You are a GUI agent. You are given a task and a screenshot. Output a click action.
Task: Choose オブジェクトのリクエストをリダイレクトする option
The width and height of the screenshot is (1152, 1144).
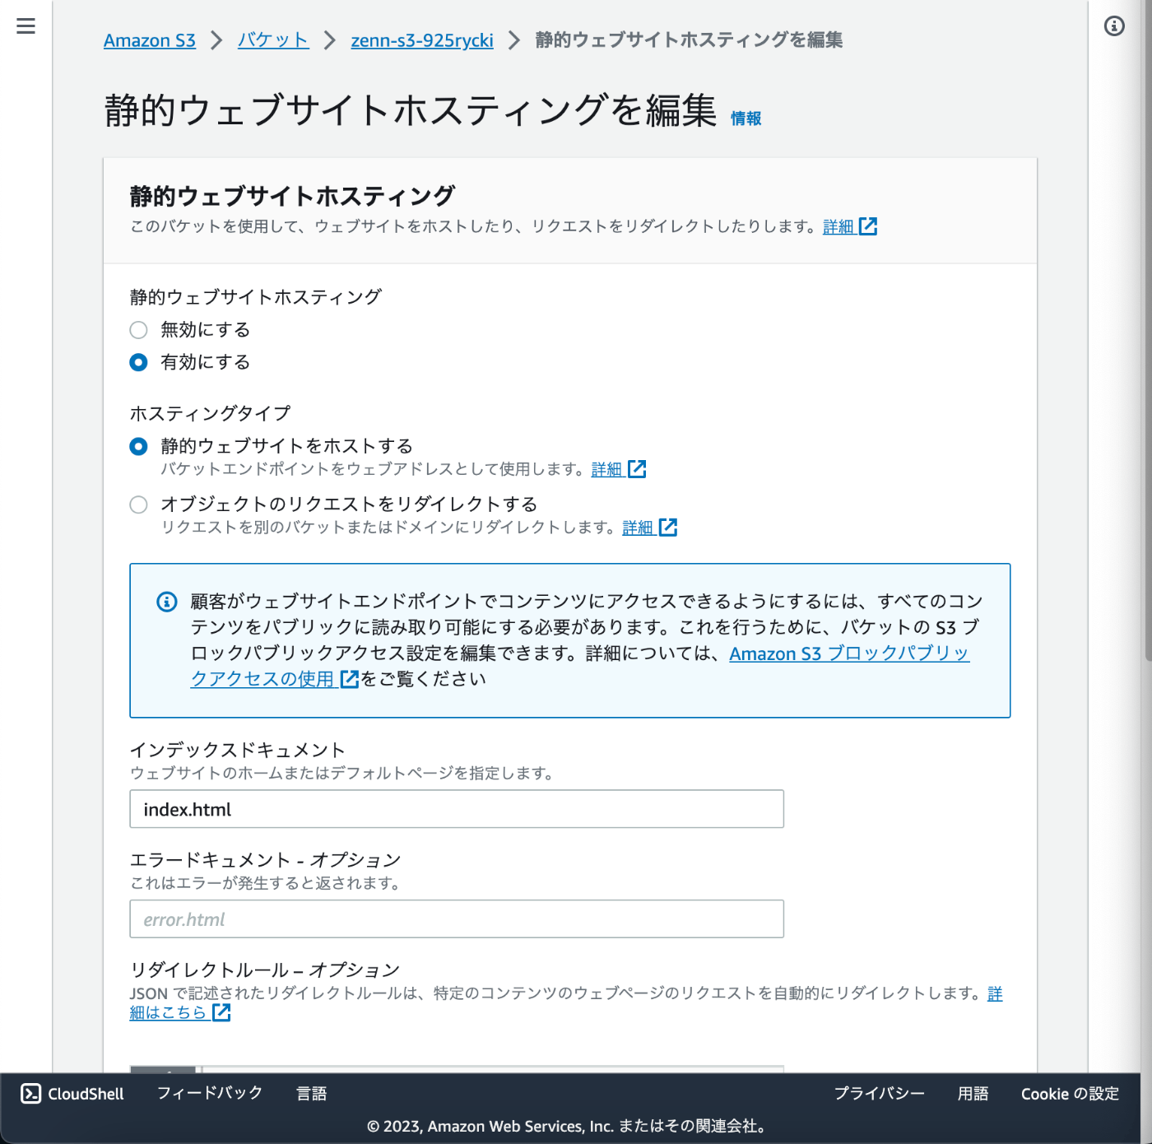pos(138,505)
